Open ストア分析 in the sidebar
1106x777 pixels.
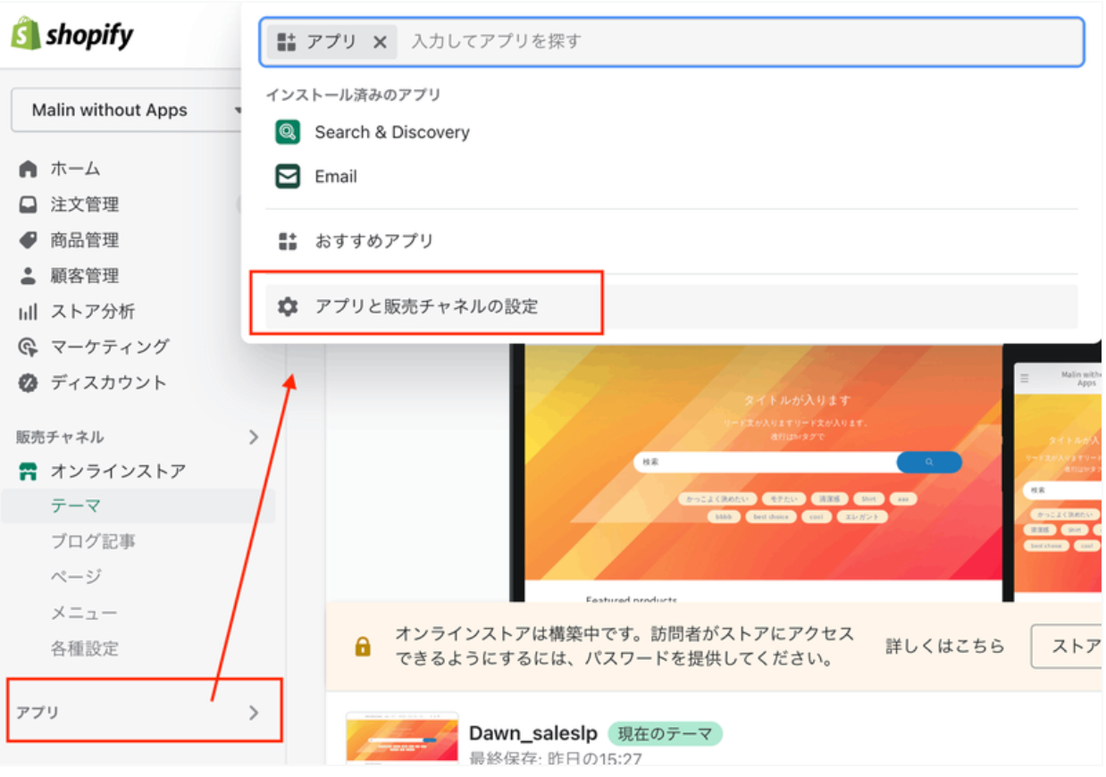pyautogui.click(x=93, y=312)
